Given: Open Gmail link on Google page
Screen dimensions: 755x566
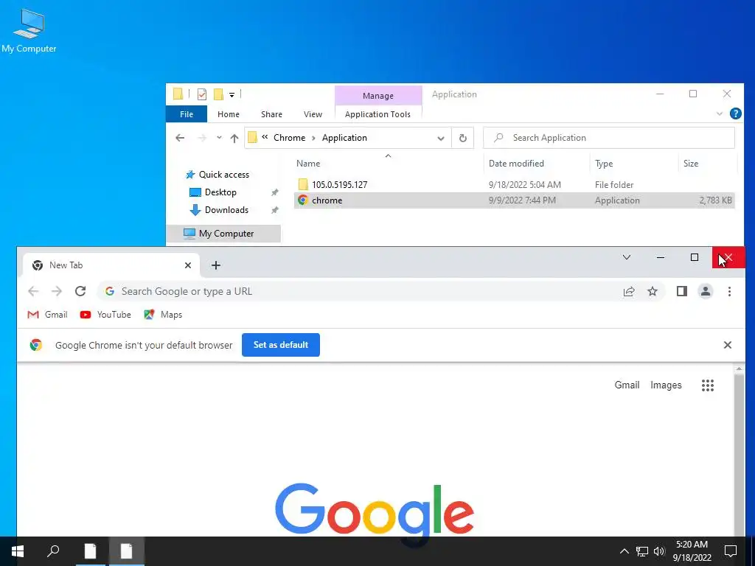Looking at the screenshot, I should click(627, 385).
